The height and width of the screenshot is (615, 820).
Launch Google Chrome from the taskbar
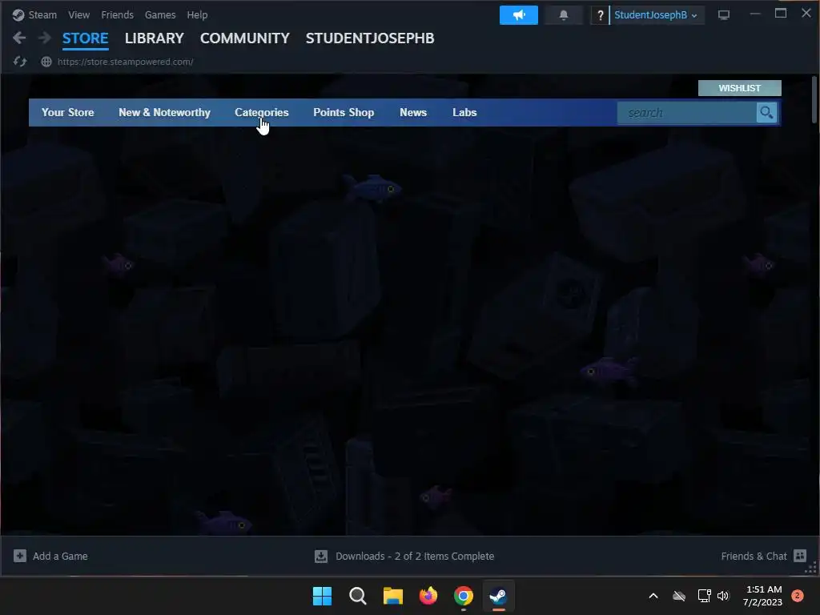click(x=464, y=596)
